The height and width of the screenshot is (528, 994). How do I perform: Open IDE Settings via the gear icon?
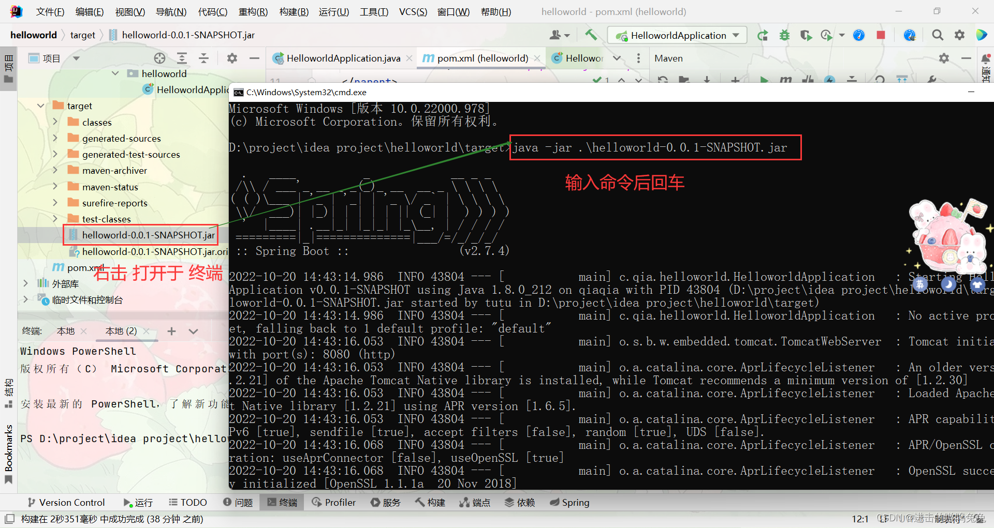(959, 35)
